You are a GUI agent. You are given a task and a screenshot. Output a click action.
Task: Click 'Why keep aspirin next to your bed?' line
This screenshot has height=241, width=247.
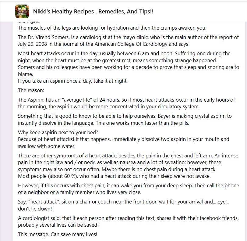point(58,132)
